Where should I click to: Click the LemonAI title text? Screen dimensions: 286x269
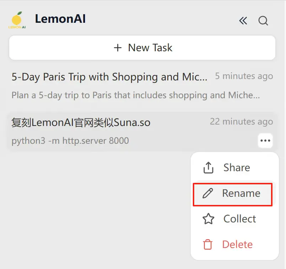(x=60, y=19)
